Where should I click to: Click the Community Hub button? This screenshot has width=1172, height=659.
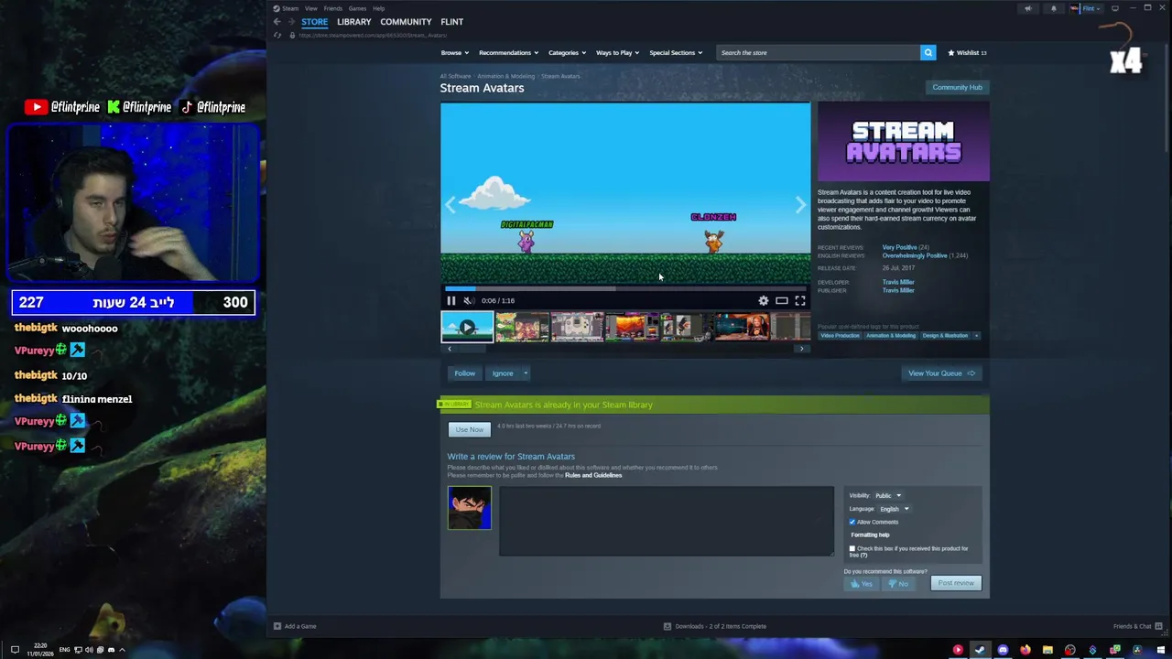click(957, 87)
